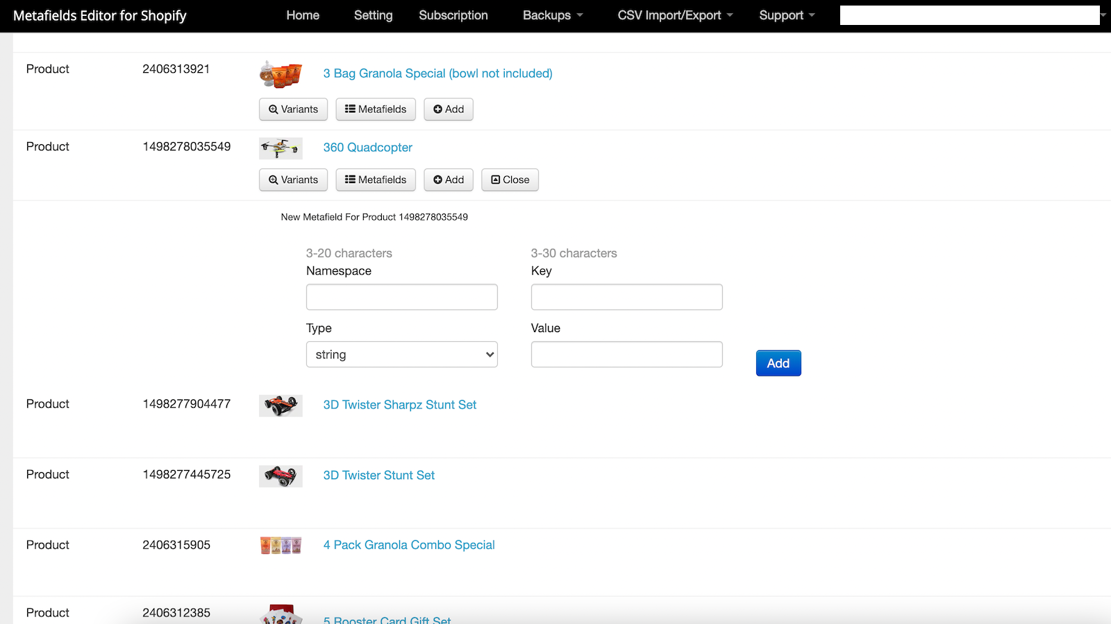View Metafields for 360 Quadcopter

tap(375, 180)
